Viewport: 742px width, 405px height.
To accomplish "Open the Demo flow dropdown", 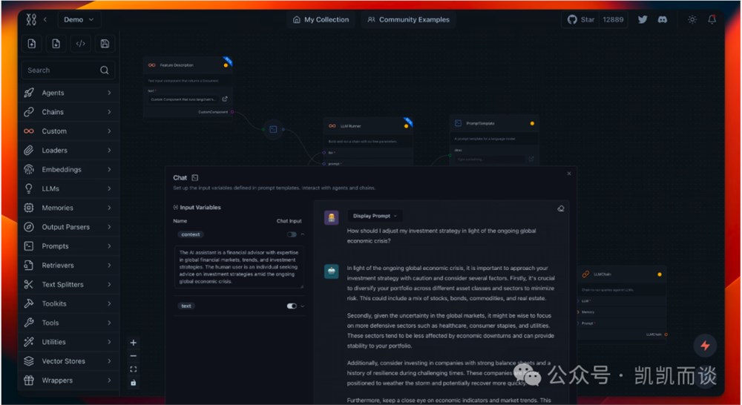I will pyautogui.click(x=79, y=19).
